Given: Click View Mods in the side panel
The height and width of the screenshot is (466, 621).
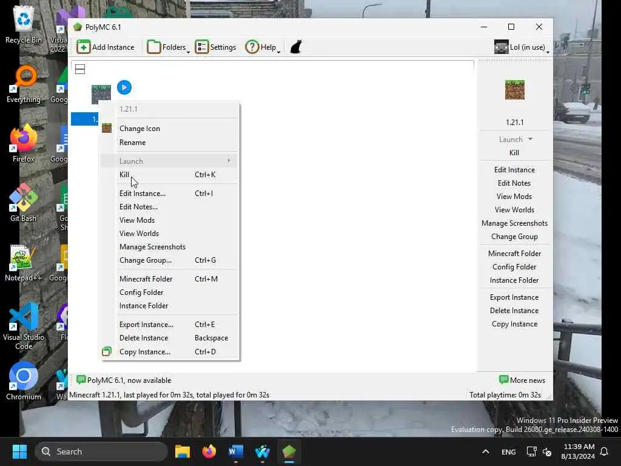Looking at the screenshot, I should [x=514, y=197].
